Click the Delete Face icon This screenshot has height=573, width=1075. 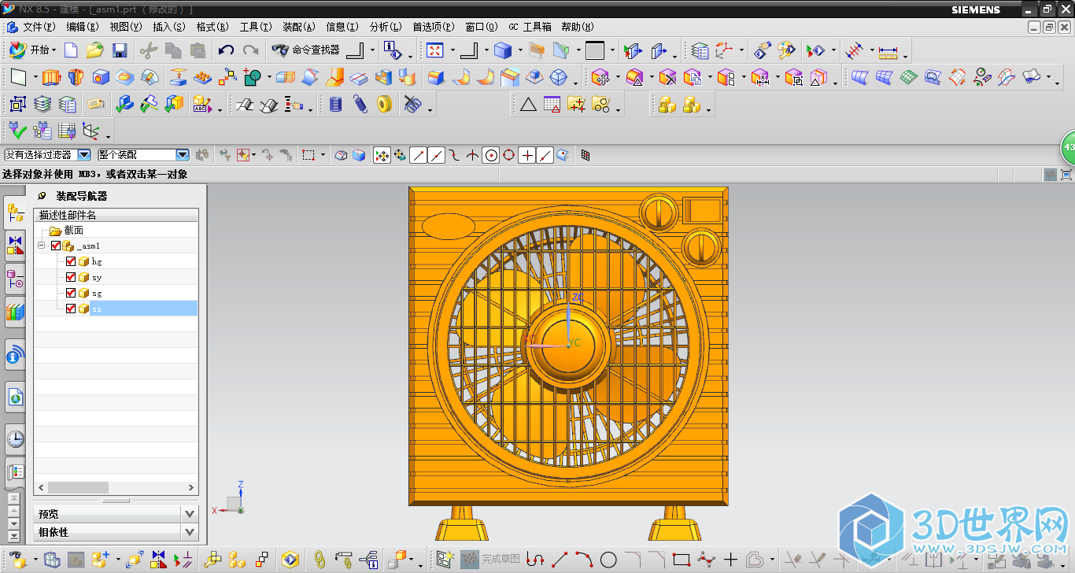[x=668, y=77]
